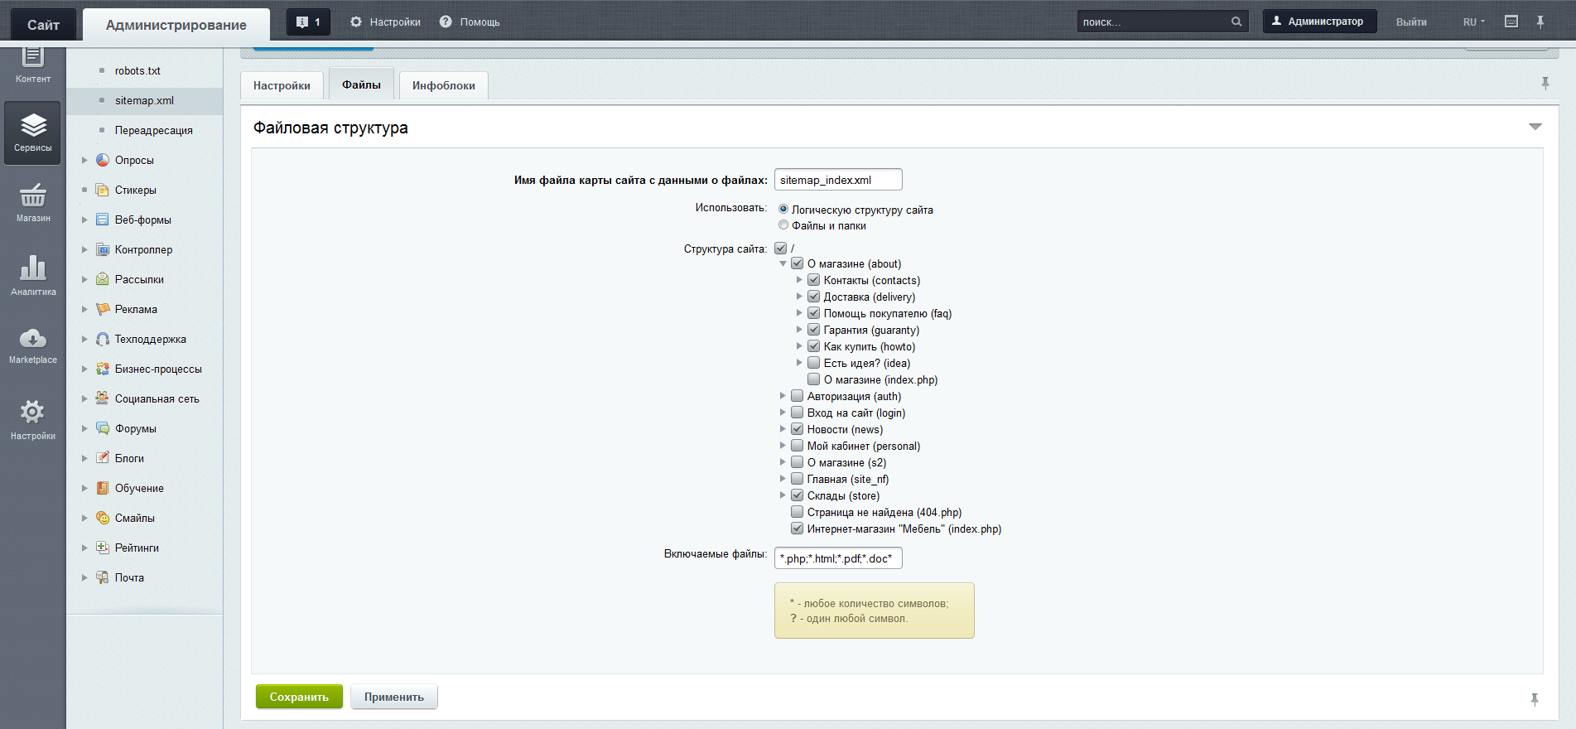Collapse the О магазине (about) tree node
1576x729 pixels.
point(783,263)
